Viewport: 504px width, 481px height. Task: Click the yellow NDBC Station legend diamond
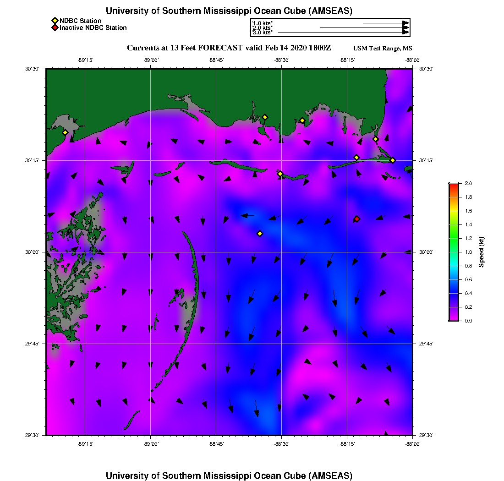(x=55, y=21)
